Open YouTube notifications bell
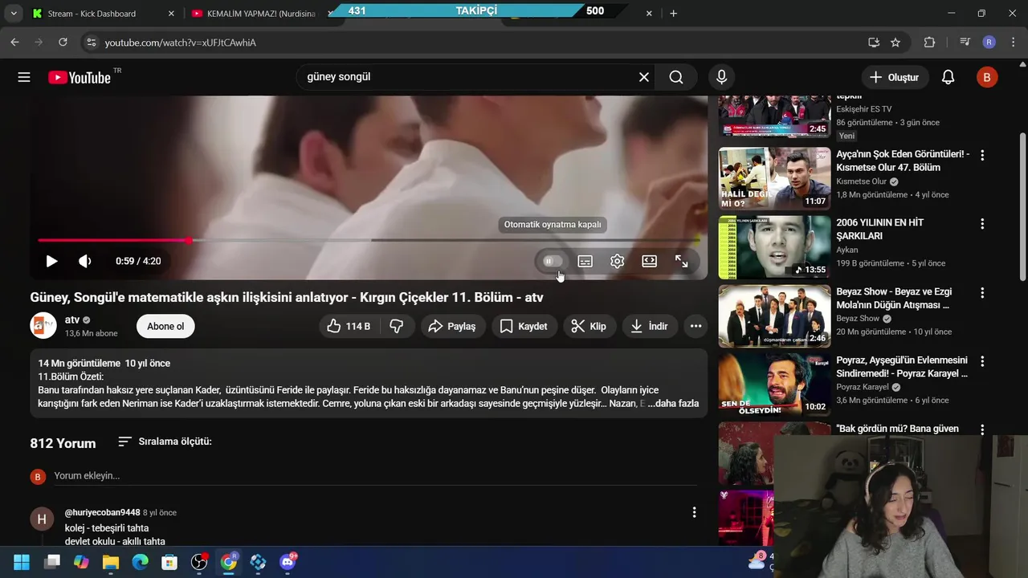 pyautogui.click(x=948, y=77)
